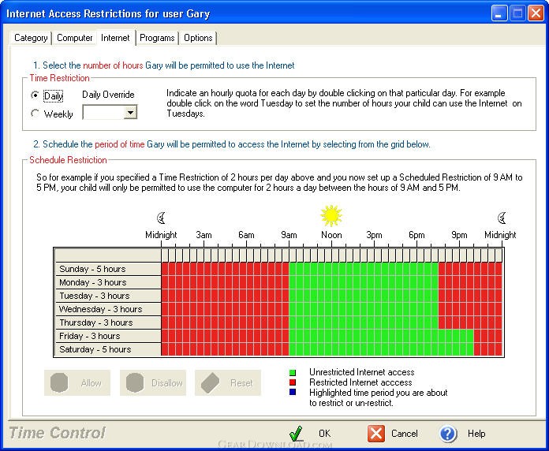549x451 pixels.
Task: Click the 3am time label
Action: (204, 235)
